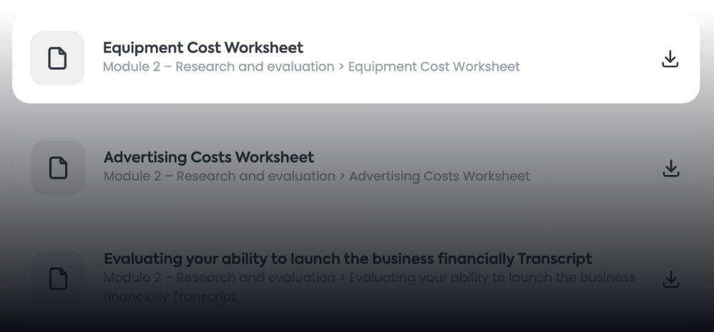Click the breadcrumb separator arrow in Equipment card
Viewport: 714px width, 332px height.
341,67
